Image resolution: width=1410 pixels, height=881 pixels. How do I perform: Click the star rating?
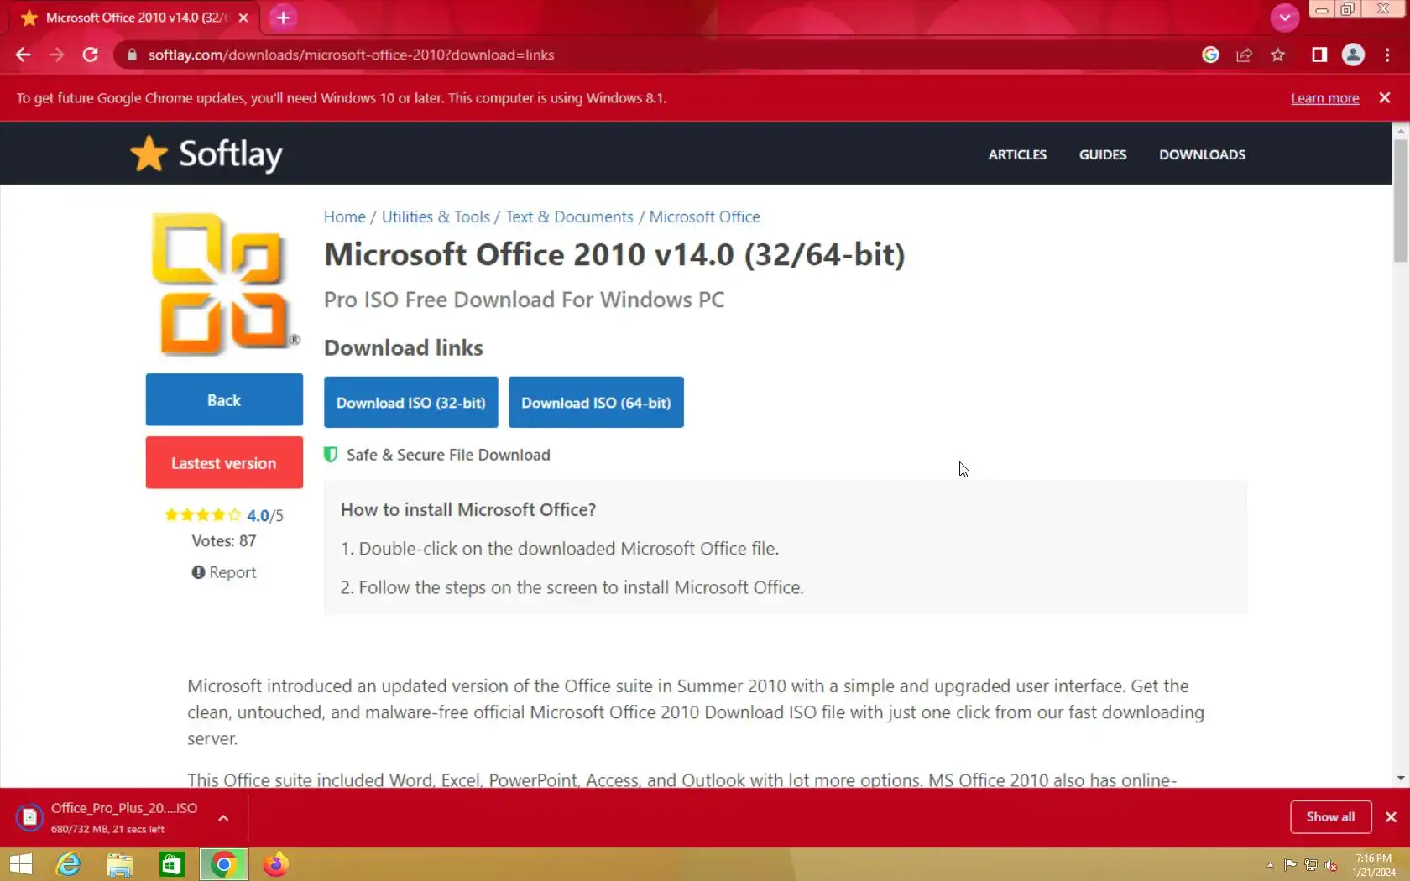(x=202, y=515)
